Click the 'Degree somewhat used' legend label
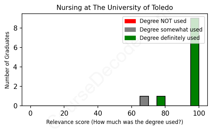The width and height of the screenshot is (212, 130). coord(171,30)
